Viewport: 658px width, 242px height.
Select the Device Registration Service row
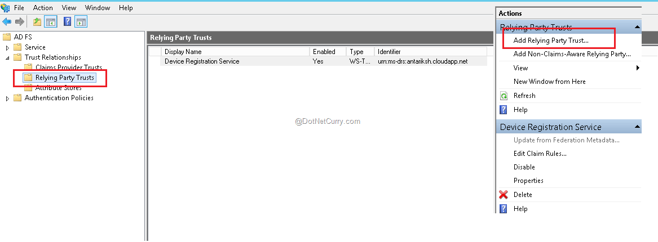point(201,61)
